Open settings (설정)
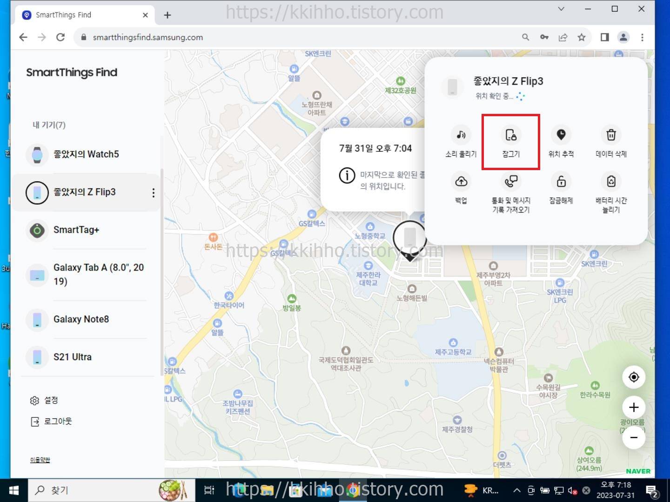Screen dimensions: 670x502 click(44, 400)
